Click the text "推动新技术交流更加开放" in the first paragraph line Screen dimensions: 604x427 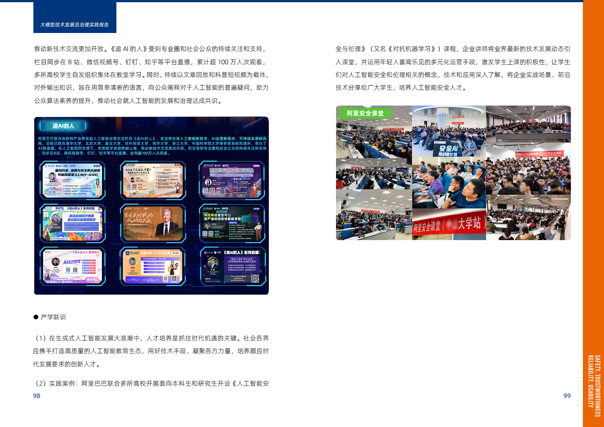(x=69, y=49)
